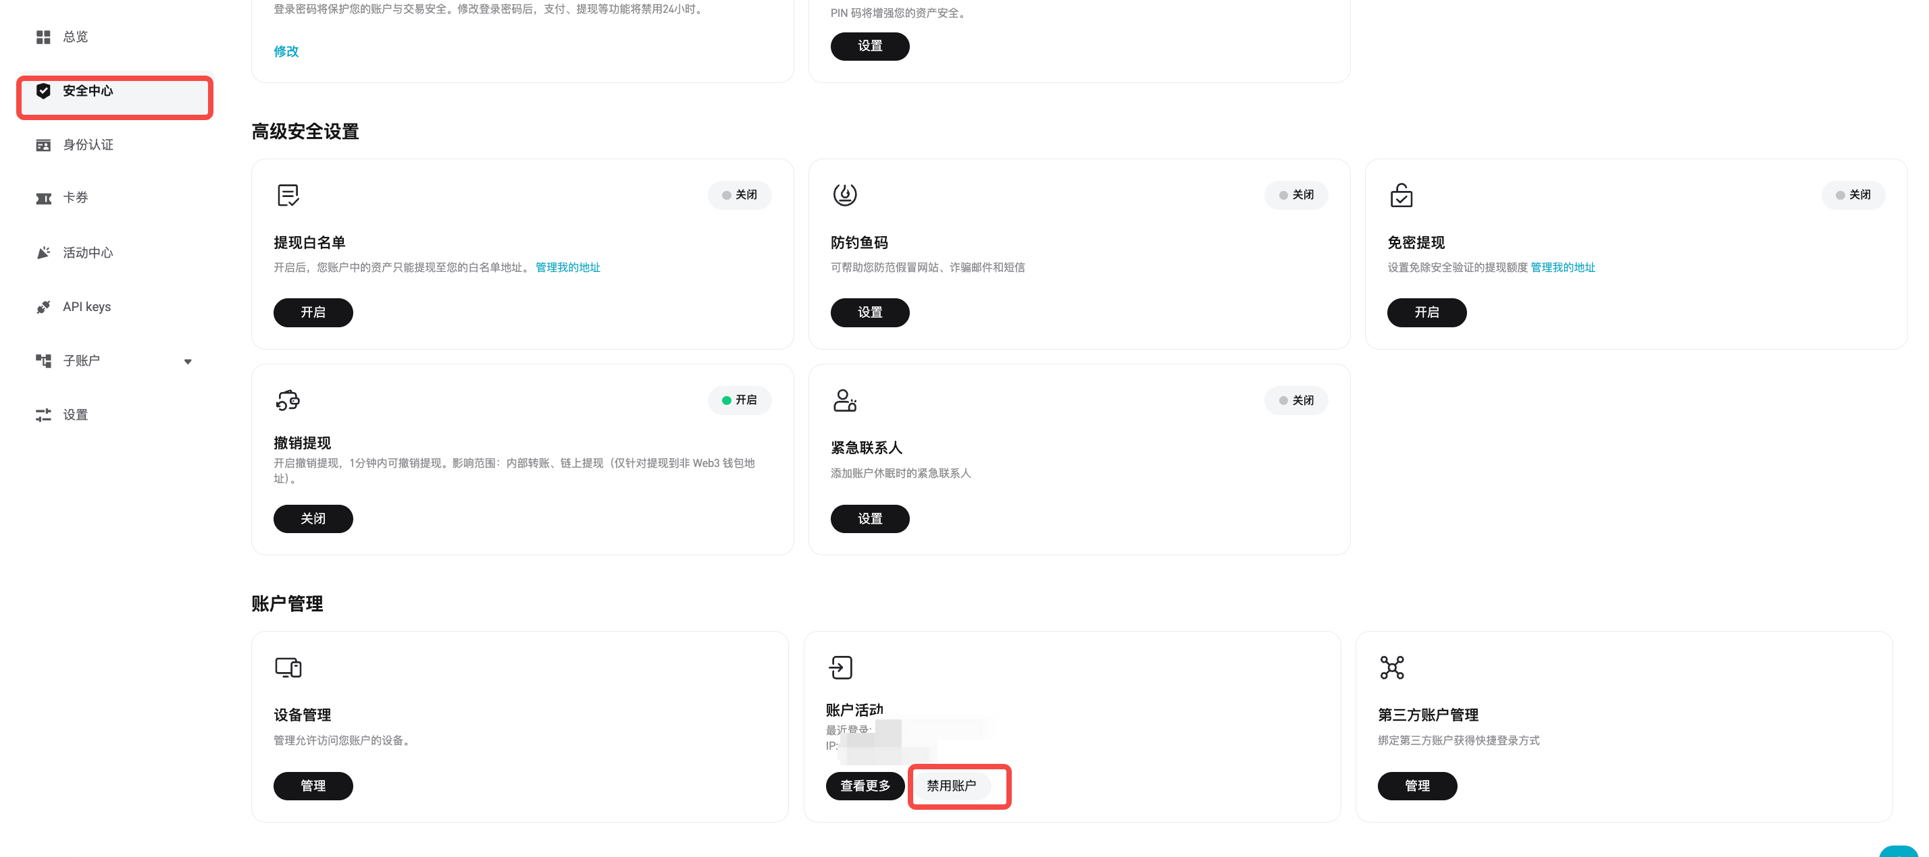
Task: Click 查看更多 in 账户活动 card
Action: 865,786
